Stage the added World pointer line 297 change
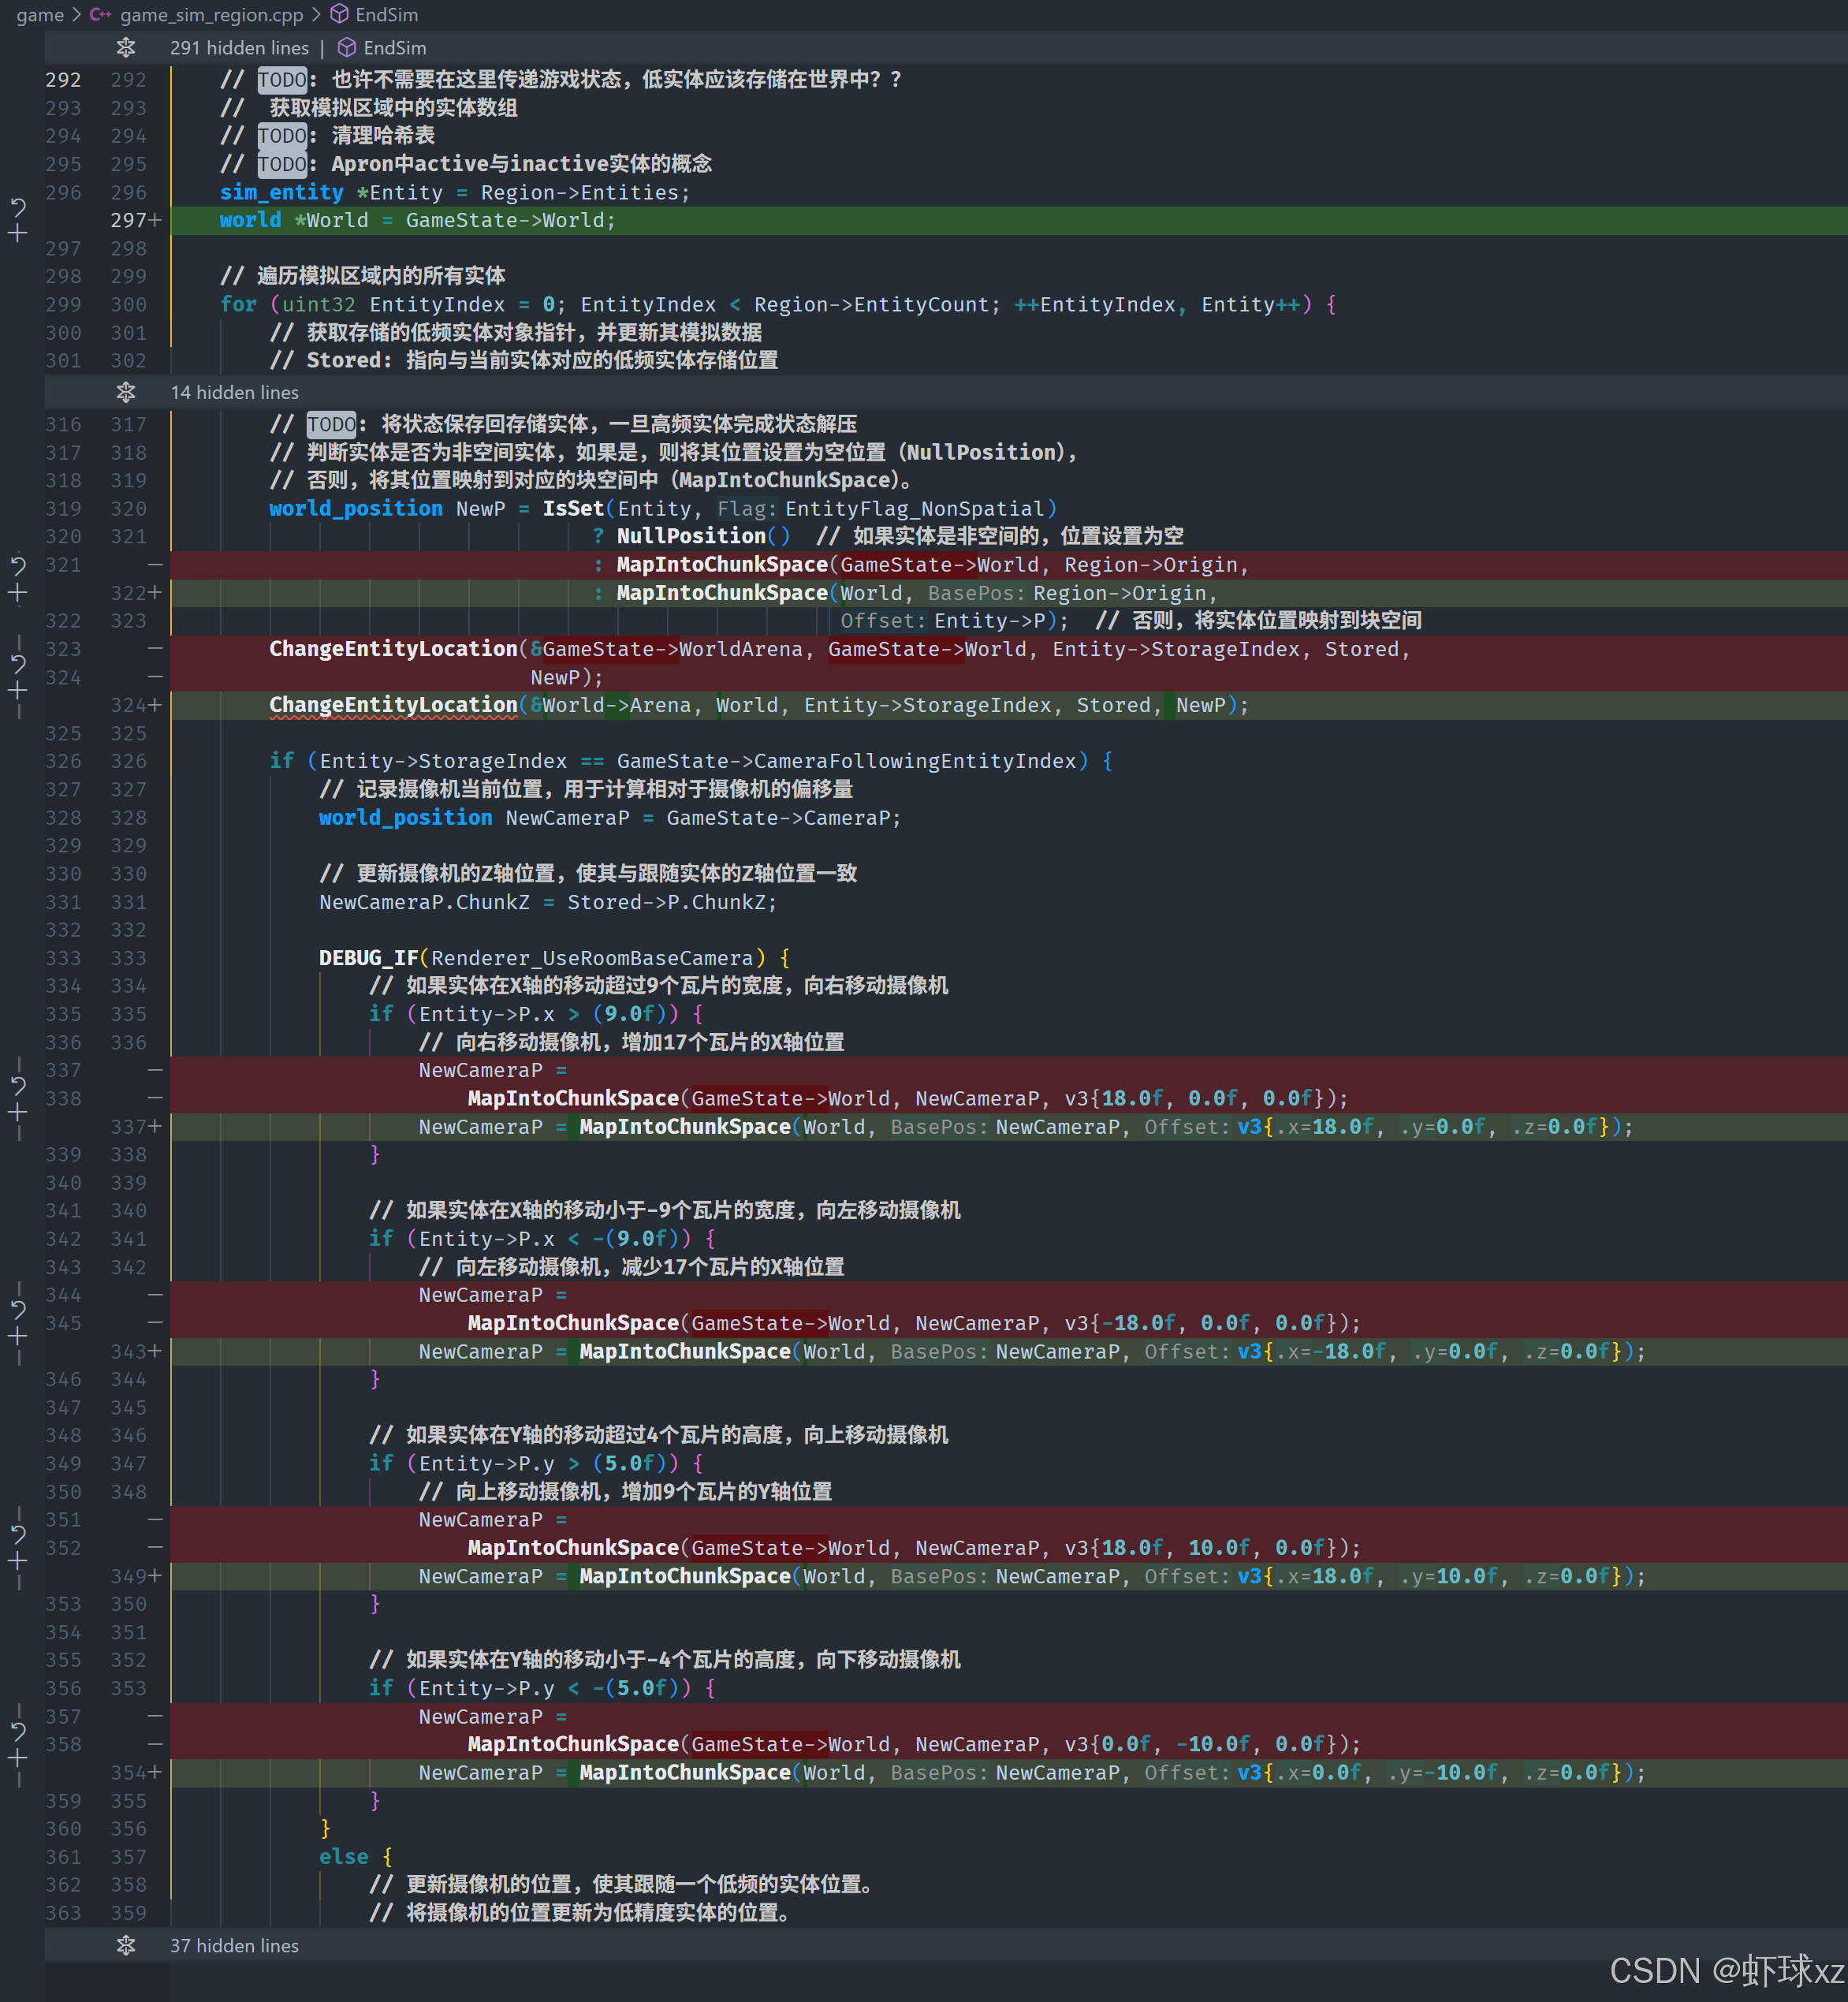Image resolution: width=1848 pixels, height=2002 pixels. 18,233
